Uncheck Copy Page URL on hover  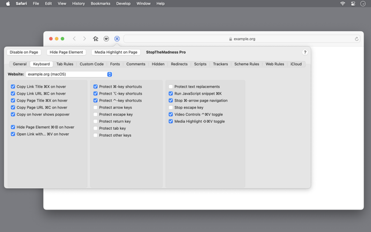tap(13, 107)
